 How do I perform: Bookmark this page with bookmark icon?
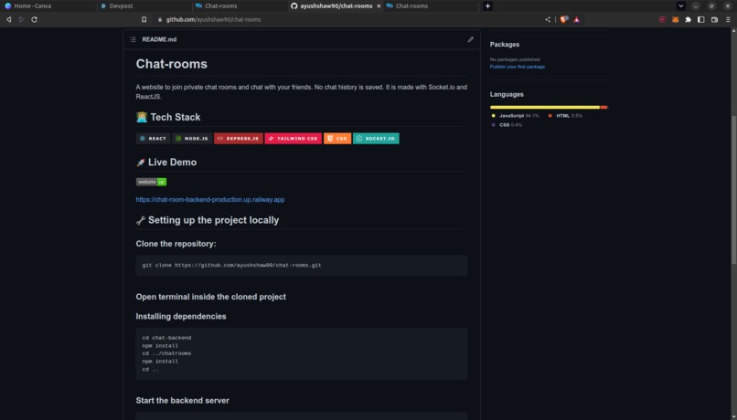click(144, 19)
